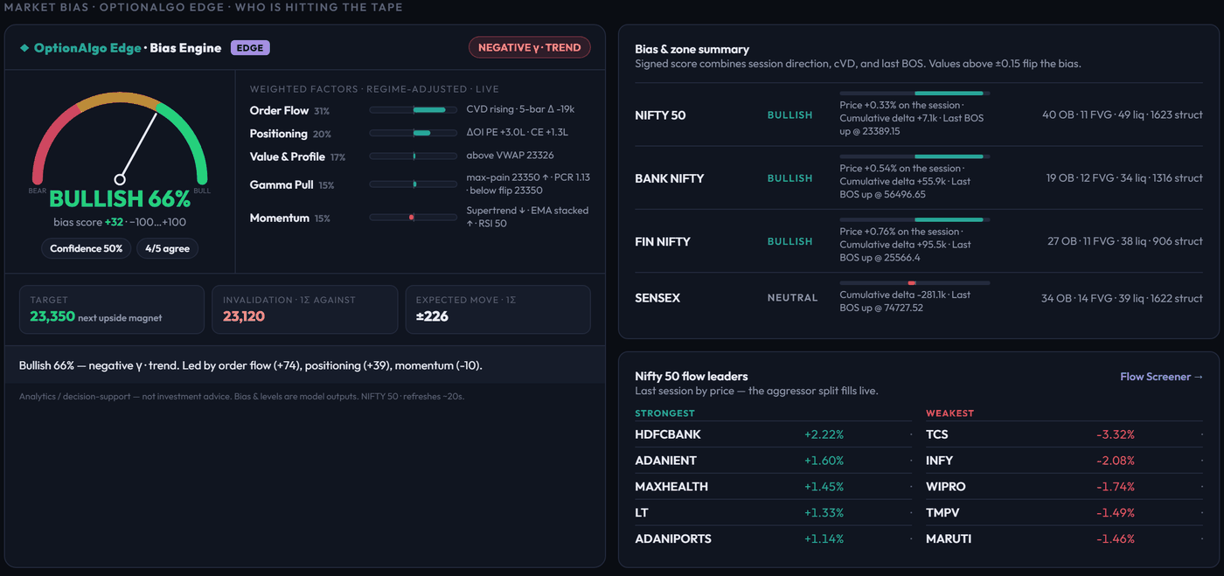Click the BULLISH 66% headline
This screenshot has width=1224, height=576.
pos(120,199)
